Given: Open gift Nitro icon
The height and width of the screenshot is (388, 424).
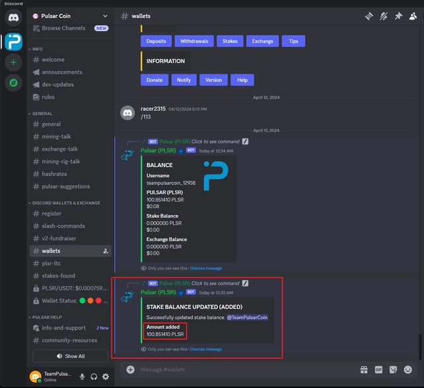Looking at the screenshot, I should point(364,369).
